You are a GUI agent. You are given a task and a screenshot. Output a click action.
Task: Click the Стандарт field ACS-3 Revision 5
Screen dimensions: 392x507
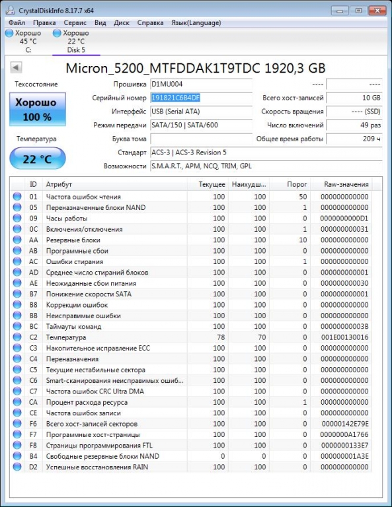point(266,152)
